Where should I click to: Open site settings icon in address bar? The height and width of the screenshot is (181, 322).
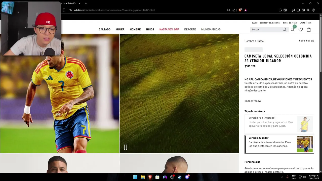coord(70,10)
